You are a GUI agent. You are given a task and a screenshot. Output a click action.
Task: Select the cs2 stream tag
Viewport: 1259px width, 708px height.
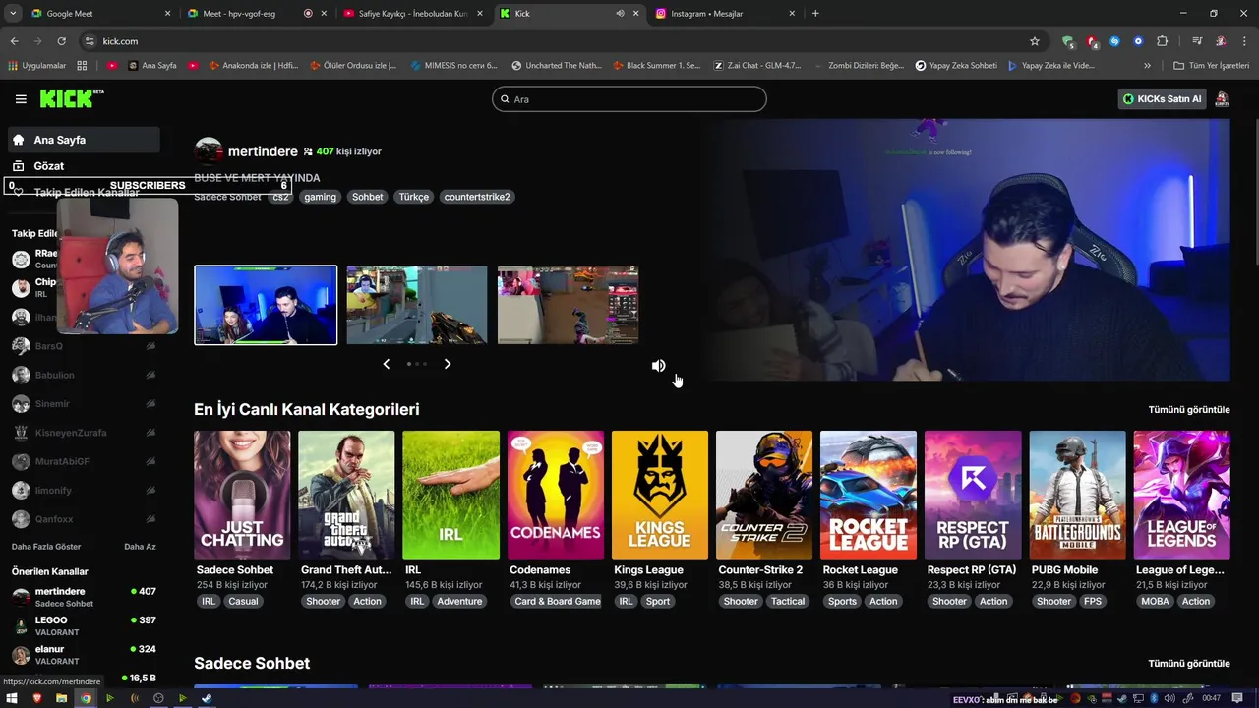281,197
